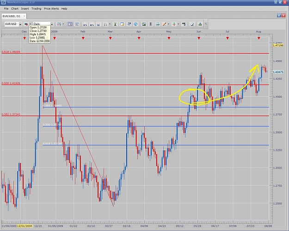
Task: Click the Daily timeframe field
Action: point(41,24)
